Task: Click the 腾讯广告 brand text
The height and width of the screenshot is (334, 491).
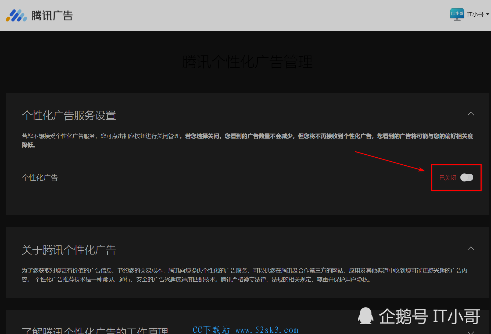Action: pos(52,16)
